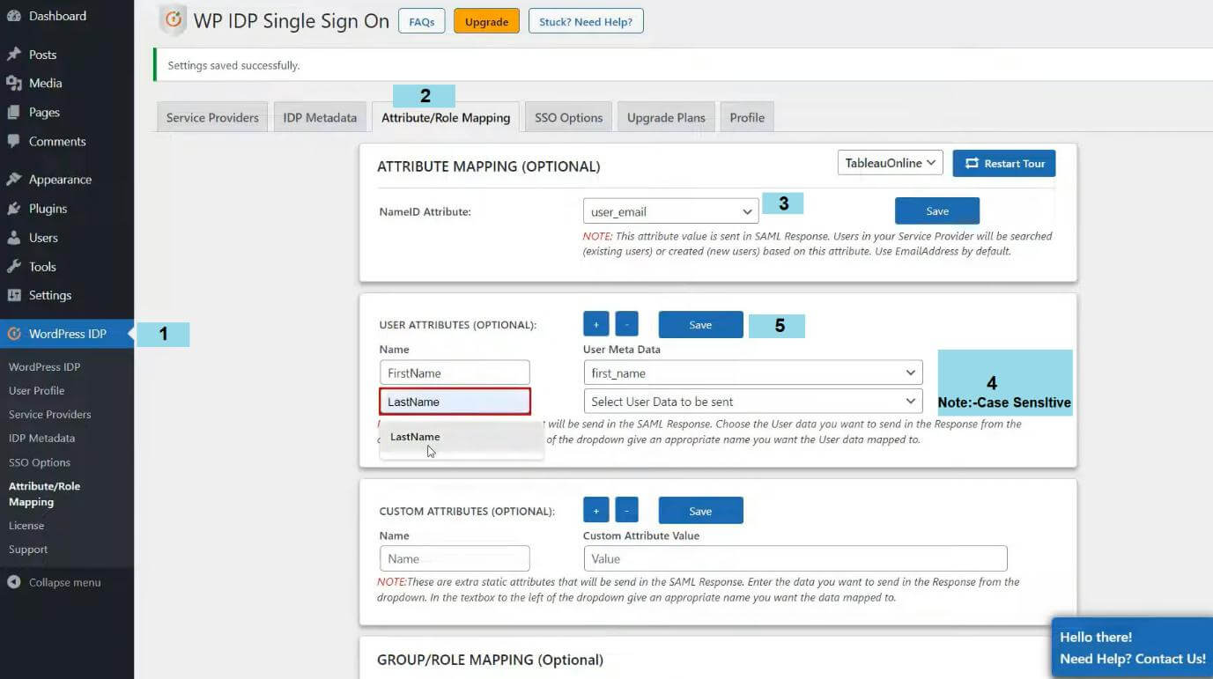Select the Comments bubble icon
The width and height of the screenshot is (1213, 679).
(x=14, y=142)
